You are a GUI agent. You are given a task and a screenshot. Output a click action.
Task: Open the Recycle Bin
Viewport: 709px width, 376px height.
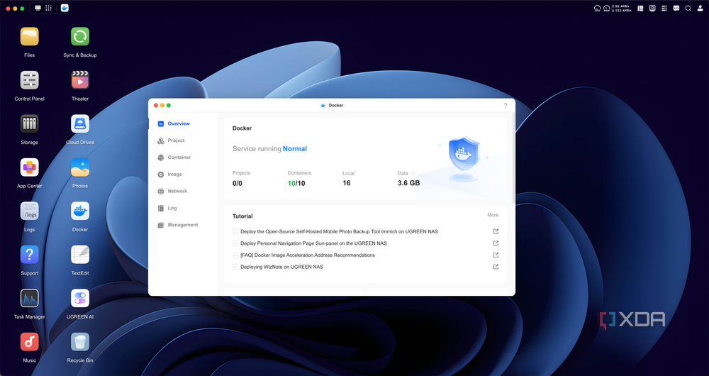click(80, 342)
